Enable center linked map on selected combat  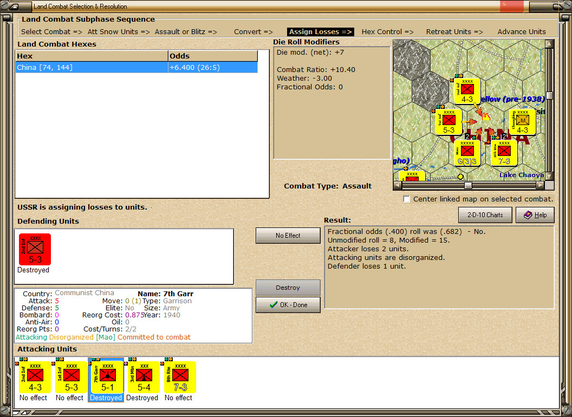click(x=407, y=199)
